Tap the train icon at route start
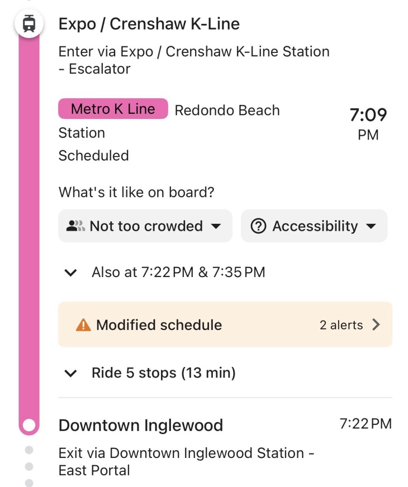Viewport: 408px width, 487px height. coord(29,23)
